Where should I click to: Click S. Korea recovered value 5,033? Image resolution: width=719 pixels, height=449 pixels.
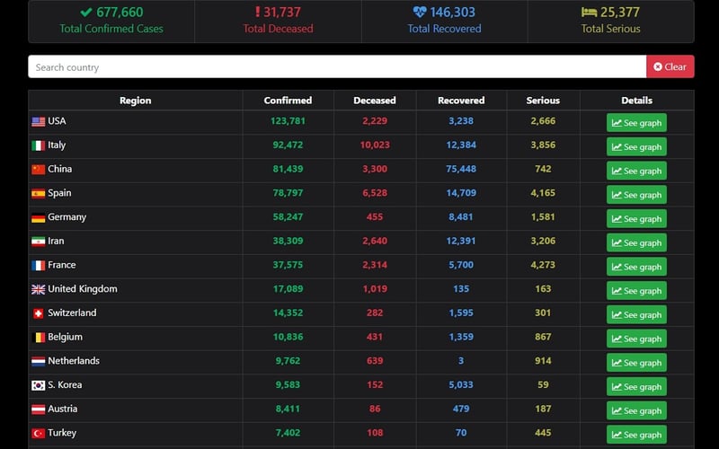coord(461,385)
